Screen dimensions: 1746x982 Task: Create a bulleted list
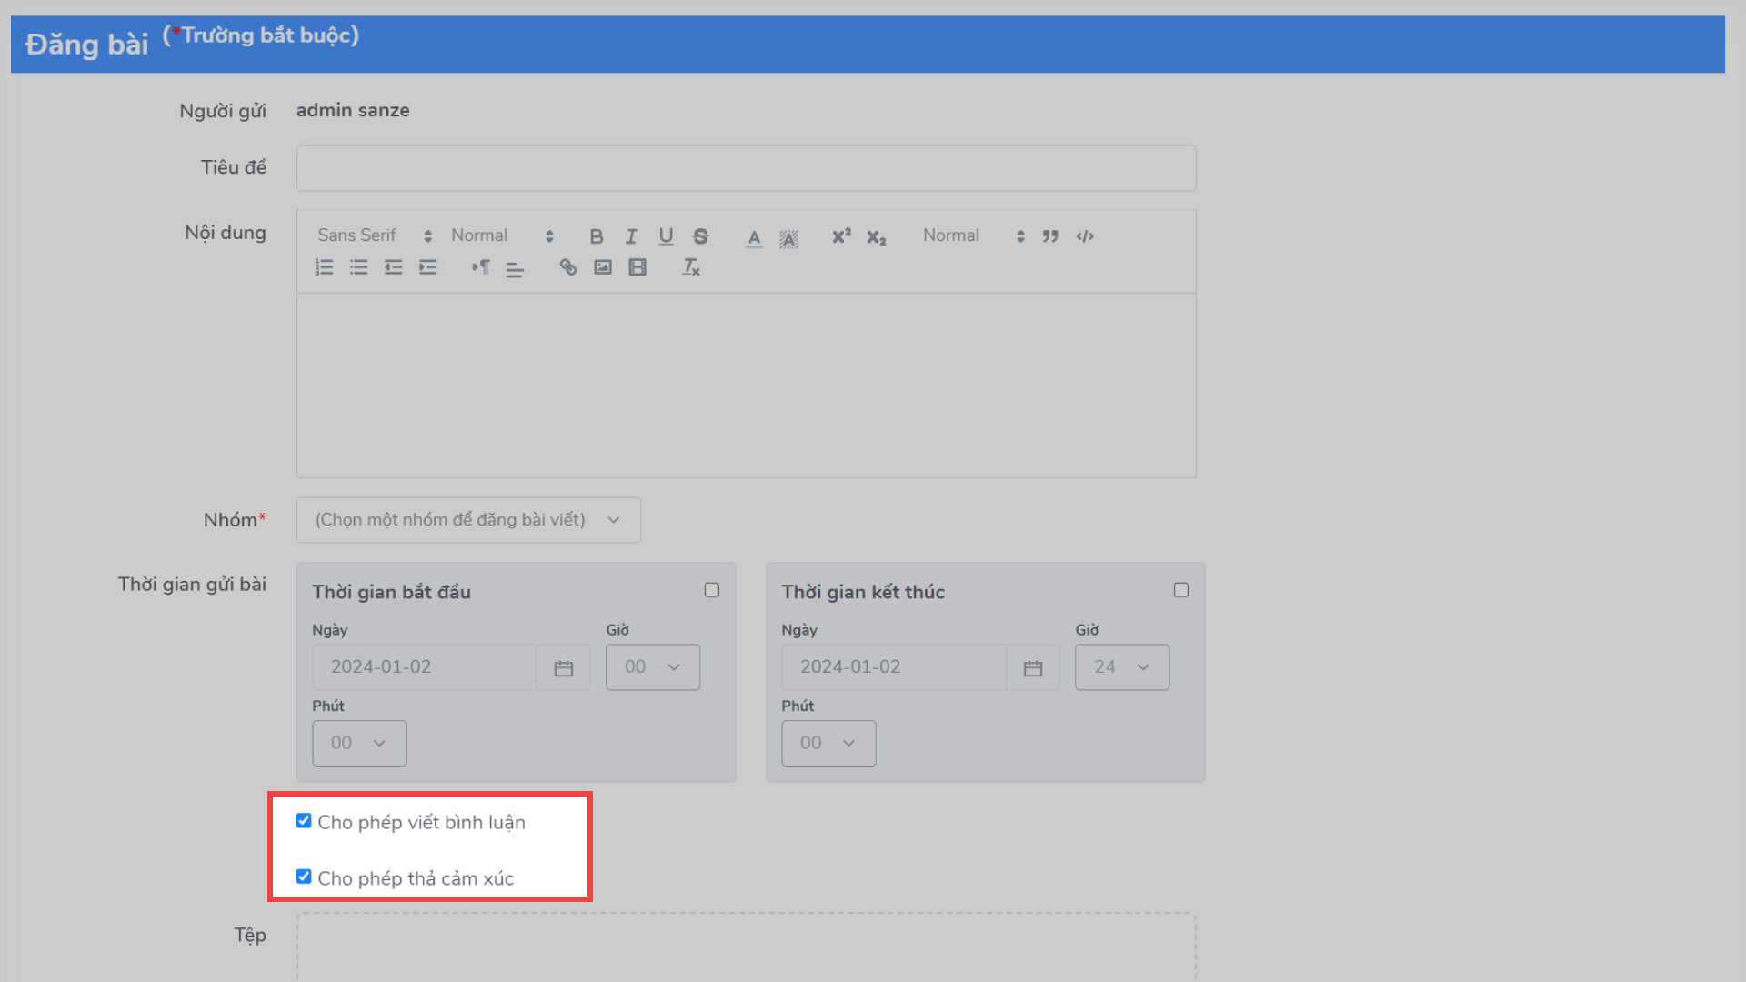pyautogui.click(x=359, y=267)
